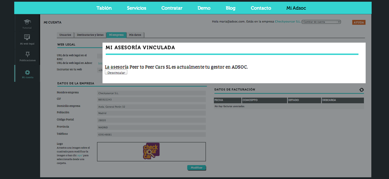Viewport: 389px width, 179px height.
Task: Click the MI ASESORÍA VINCULADA heading
Action: point(140,47)
